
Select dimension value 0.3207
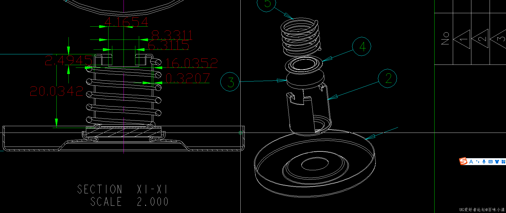[x=187, y=78]
